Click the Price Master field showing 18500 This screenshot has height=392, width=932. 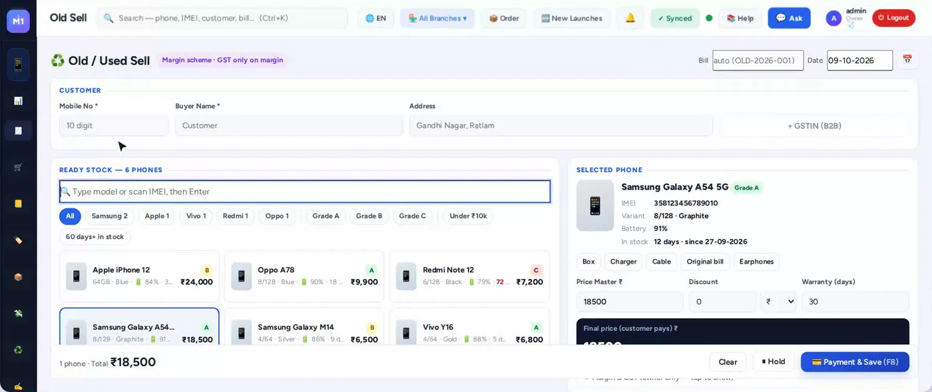pyautogui.click(x=630, y=301)
